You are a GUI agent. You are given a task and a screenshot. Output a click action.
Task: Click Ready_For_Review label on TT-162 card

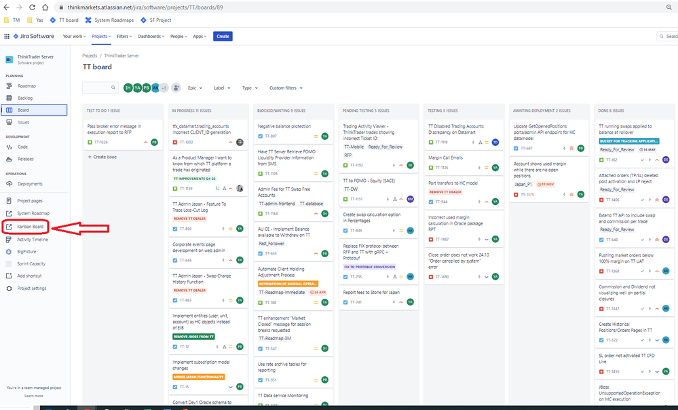pyautogui.click(x=617, y=149)
